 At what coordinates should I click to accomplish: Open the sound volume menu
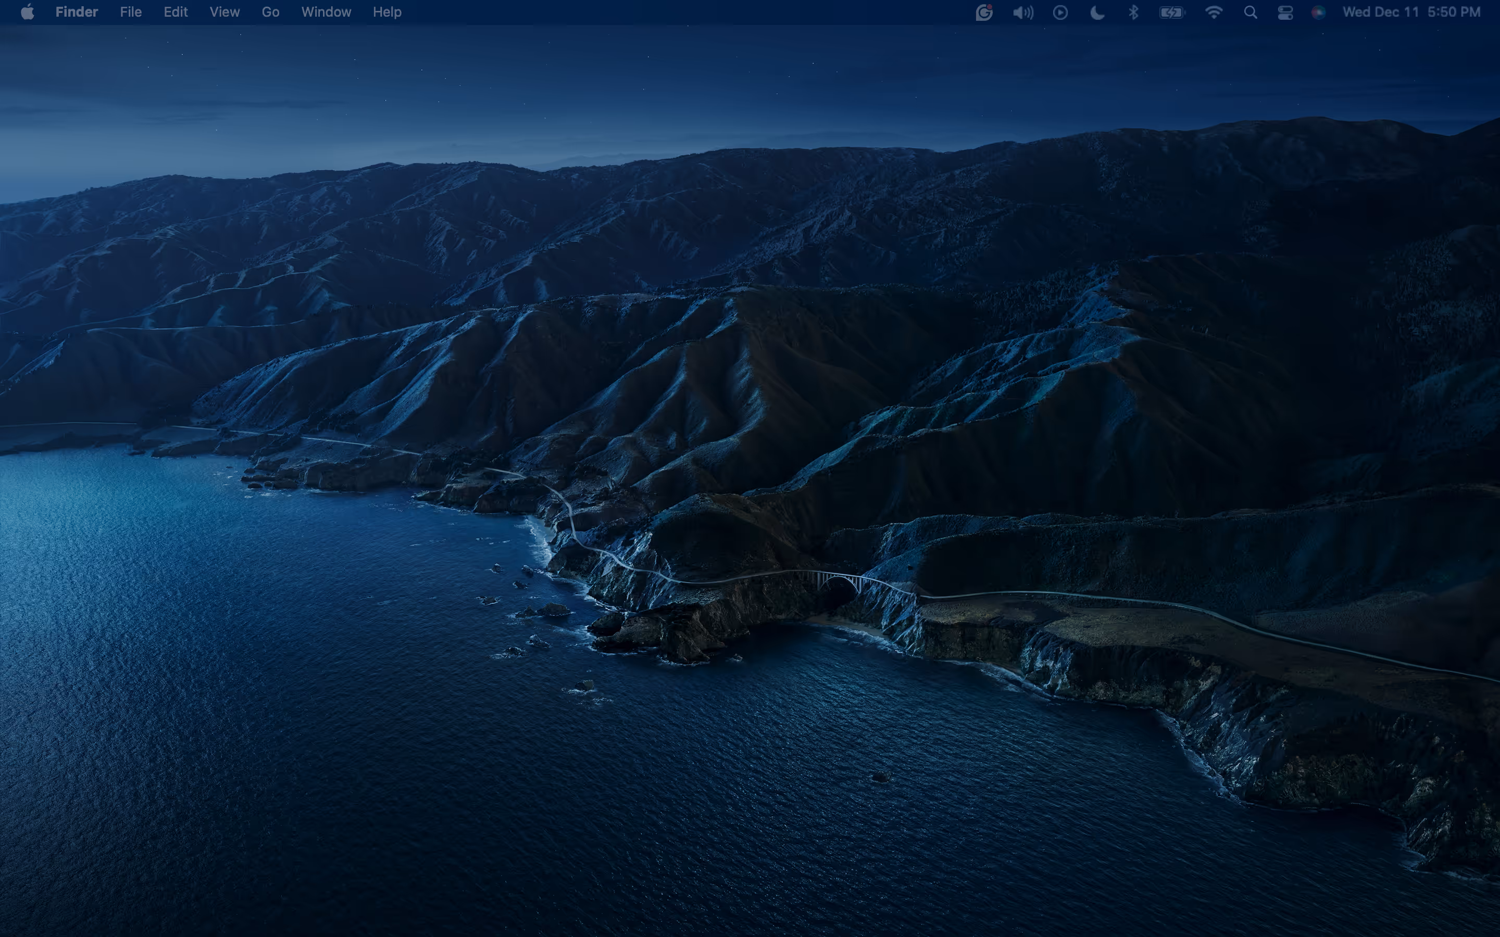(x=1023, y=12)
